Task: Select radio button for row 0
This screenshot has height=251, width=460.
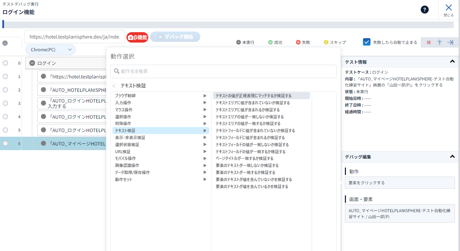Action: [5, 63]
